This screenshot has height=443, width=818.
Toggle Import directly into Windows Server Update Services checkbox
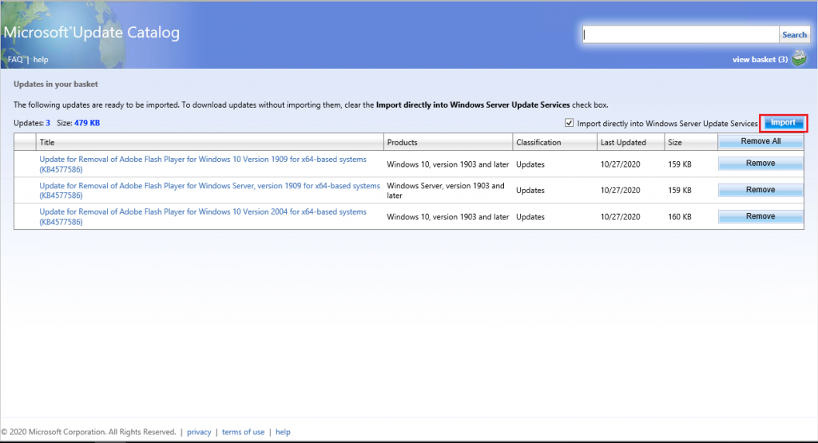pos(569,123)
